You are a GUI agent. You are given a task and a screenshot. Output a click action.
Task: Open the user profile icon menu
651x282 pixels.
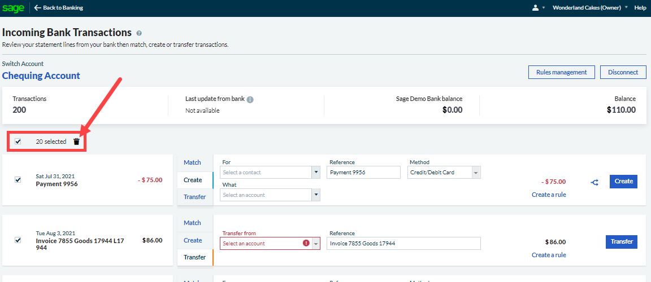pos(535,8)
